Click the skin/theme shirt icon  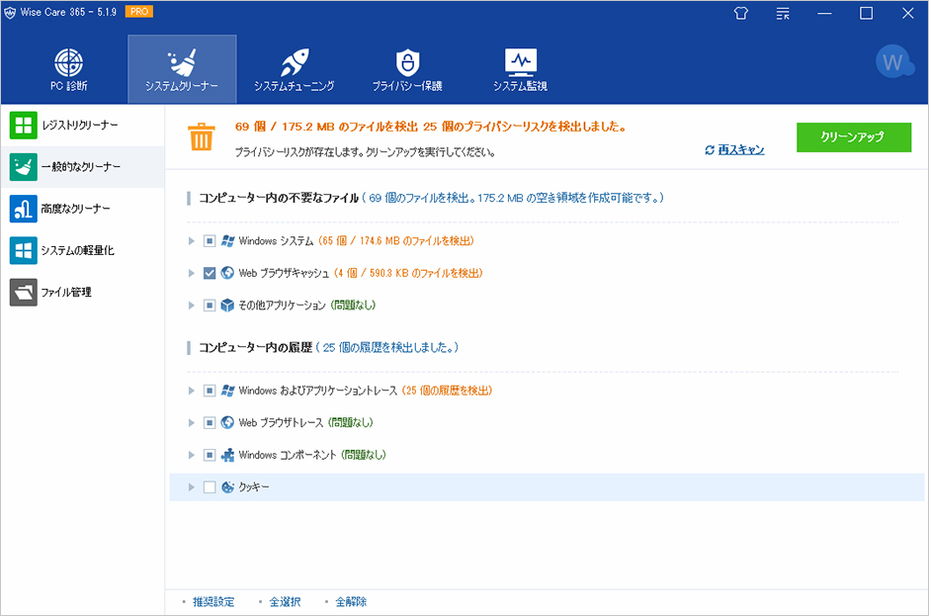pyautogui.click(x=740, y=13)
